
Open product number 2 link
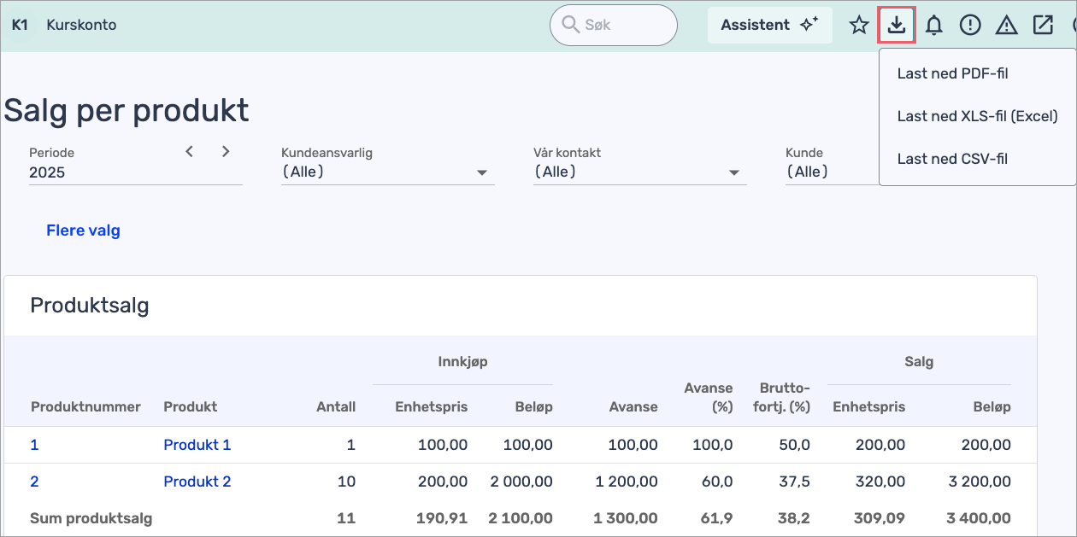(x=34, y=482)
